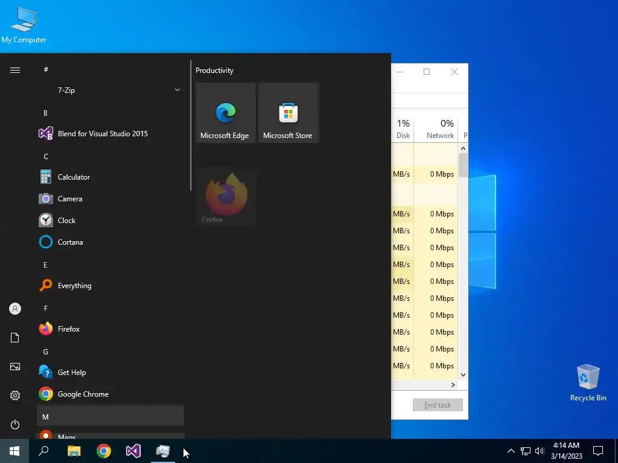Screen dimensions: 618x463
Task: Click End task button in Task Manager
Action: (x=438, y=405)
